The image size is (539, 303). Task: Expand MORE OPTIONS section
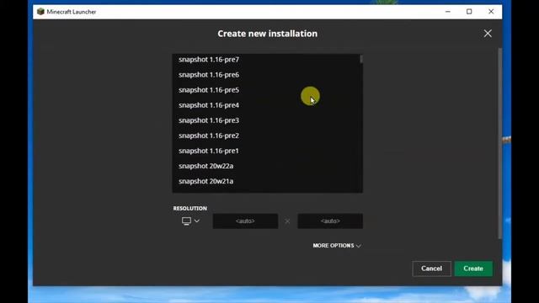tap(337, 246)
